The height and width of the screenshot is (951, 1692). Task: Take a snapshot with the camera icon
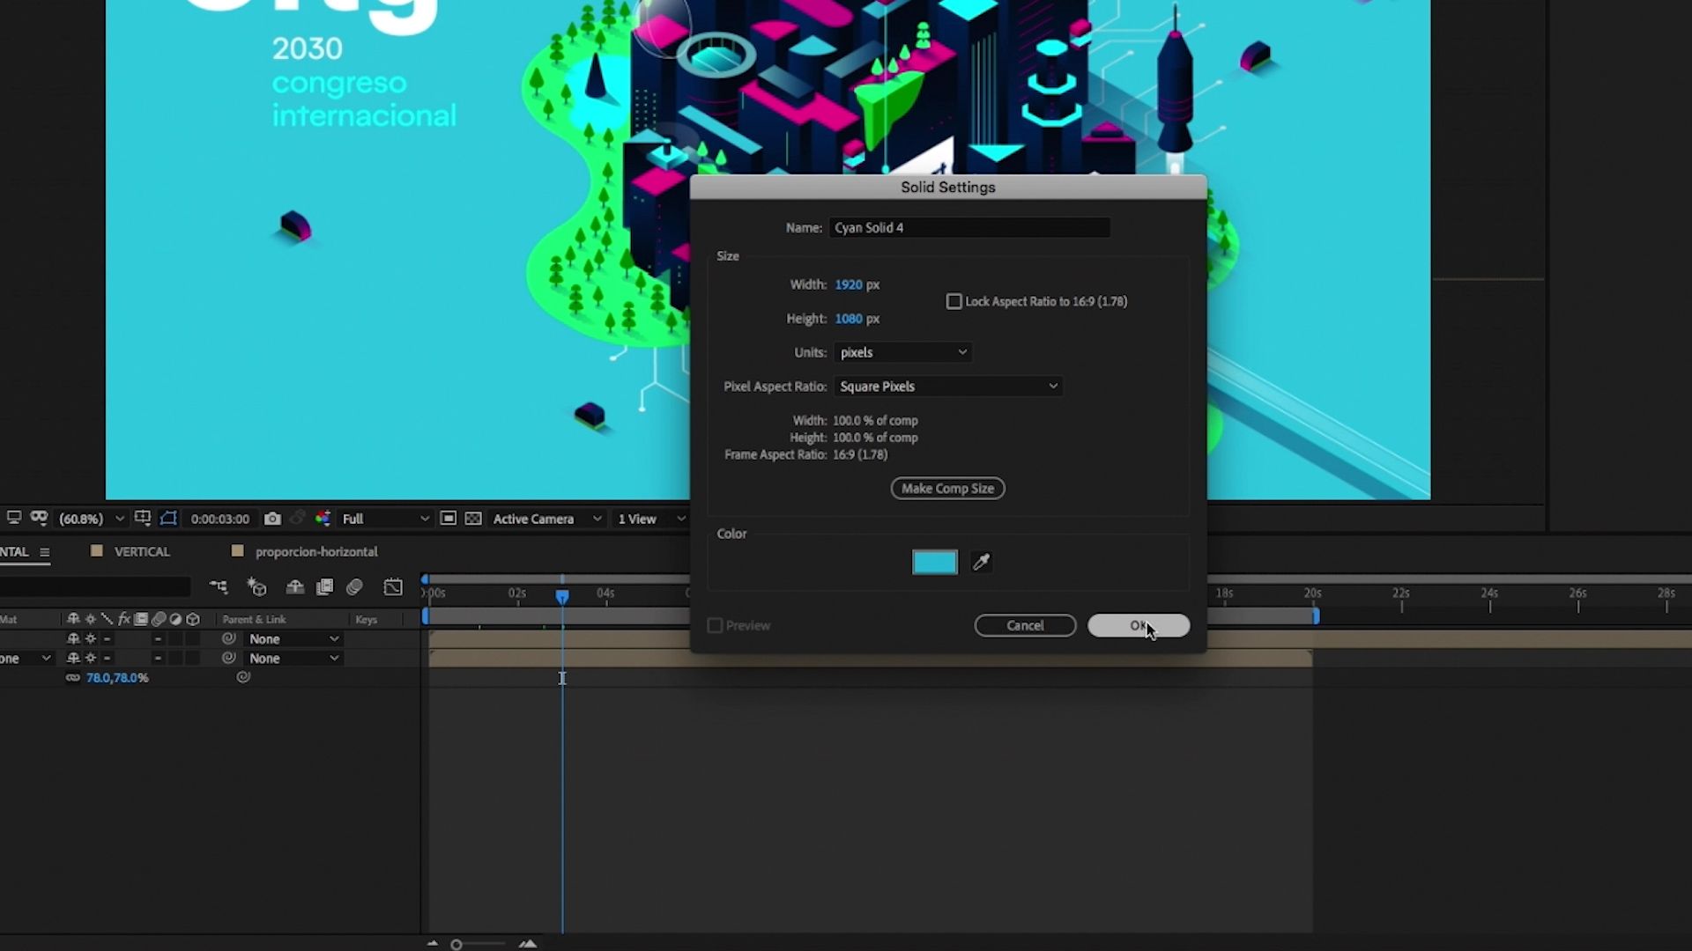point(272,519)
